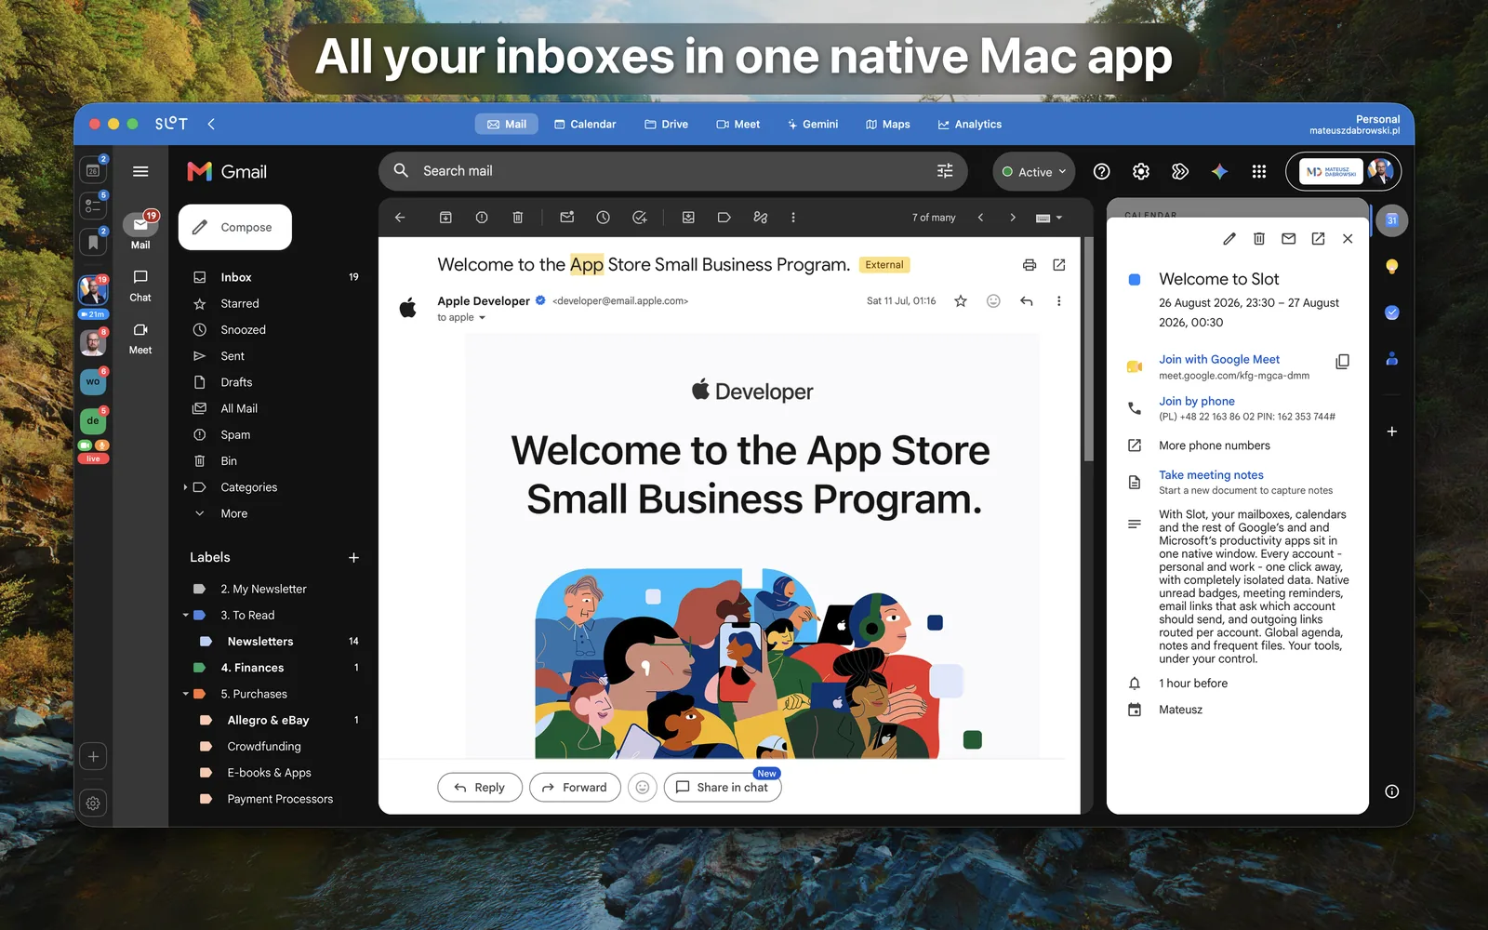Open Chat in the Gmail navigation rail
The height and width of the screenshot is (930, 1488).
click(140, 286)
